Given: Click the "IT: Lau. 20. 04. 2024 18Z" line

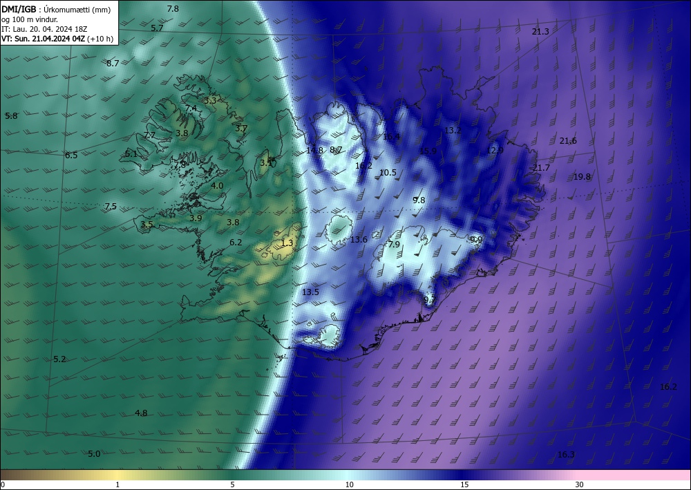Looking at the screenshot, I should (x=44, y=29).
